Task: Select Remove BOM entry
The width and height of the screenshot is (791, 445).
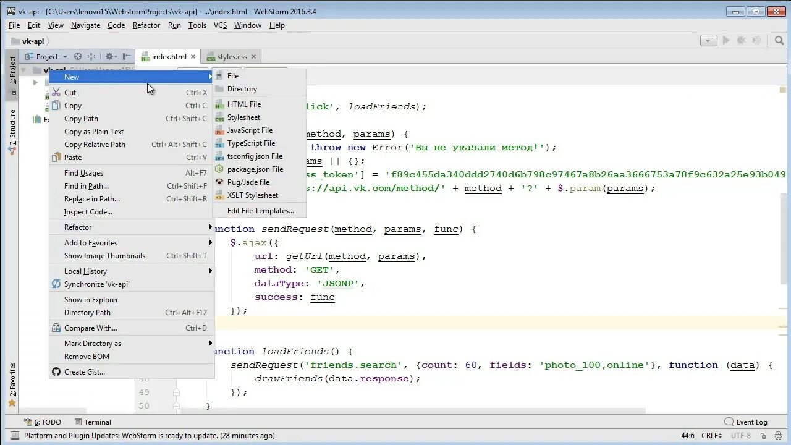Action: (x=132, y=357)
